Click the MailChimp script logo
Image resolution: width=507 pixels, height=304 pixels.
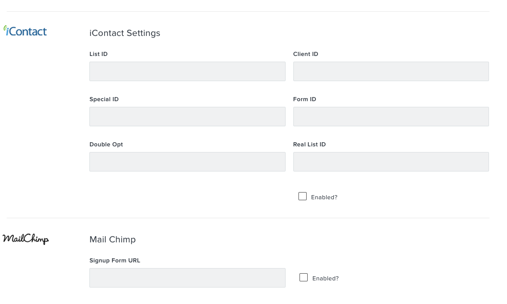[26, 239]
